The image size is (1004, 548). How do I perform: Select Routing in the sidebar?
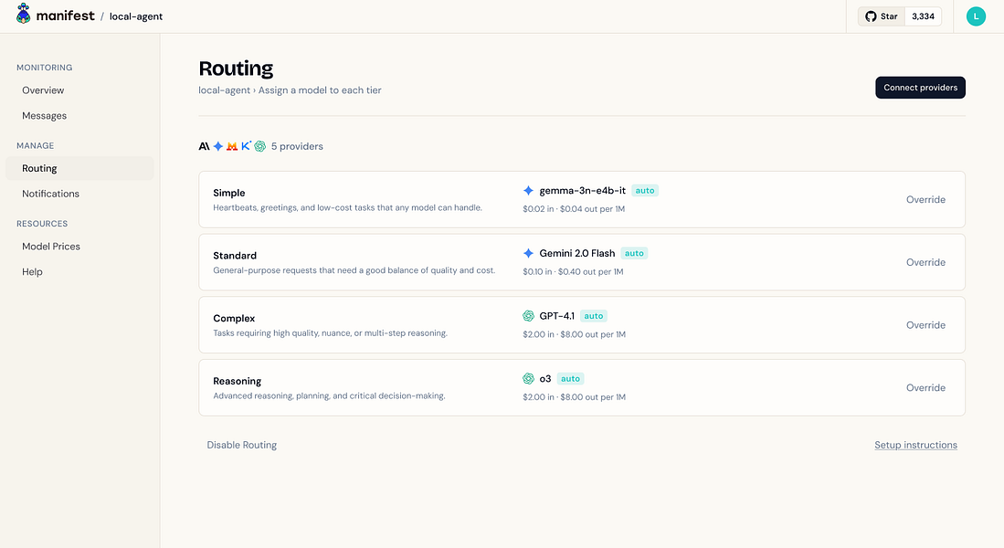(x=79, y=168)
